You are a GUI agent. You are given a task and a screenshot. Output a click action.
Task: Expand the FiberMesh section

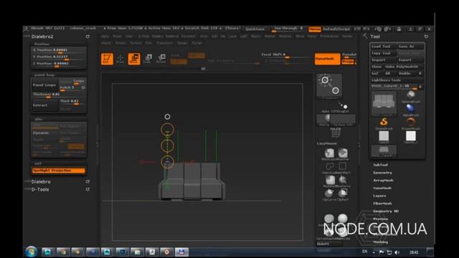click(382, 204)
